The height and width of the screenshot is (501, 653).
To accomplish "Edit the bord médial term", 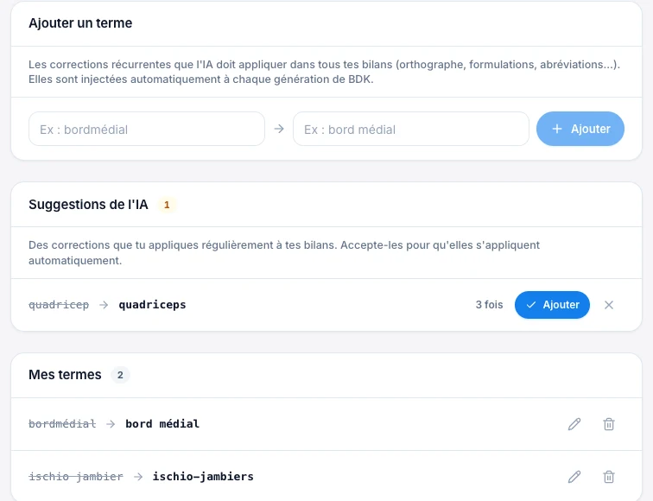I will [x=574, y=424].
